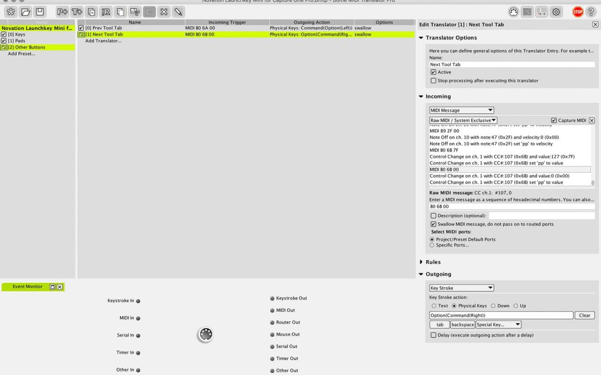Click the Clear button beside the keystroke field
The image size is (601, 375).
point(584,315)
